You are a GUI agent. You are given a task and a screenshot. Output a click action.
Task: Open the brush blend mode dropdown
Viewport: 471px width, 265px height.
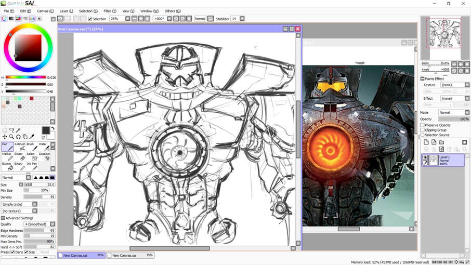[28, 177]
